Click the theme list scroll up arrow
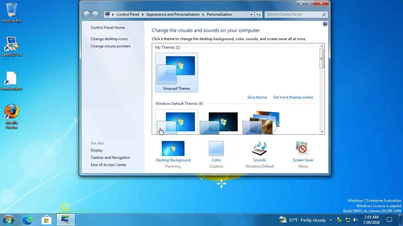Screen dimensions: 403x226 tap(322, 46)
